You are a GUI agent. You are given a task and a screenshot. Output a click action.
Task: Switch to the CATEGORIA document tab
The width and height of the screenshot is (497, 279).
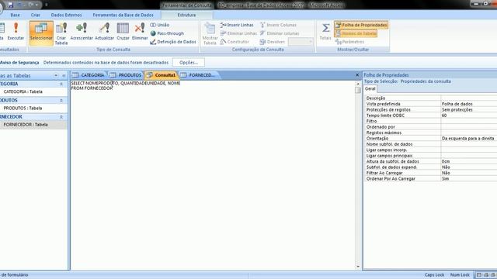tap(89, 75)
